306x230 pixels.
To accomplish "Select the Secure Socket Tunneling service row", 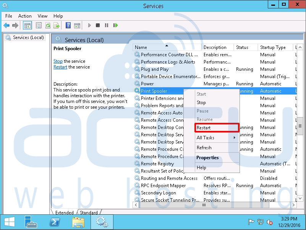I will tap(215, 200).
